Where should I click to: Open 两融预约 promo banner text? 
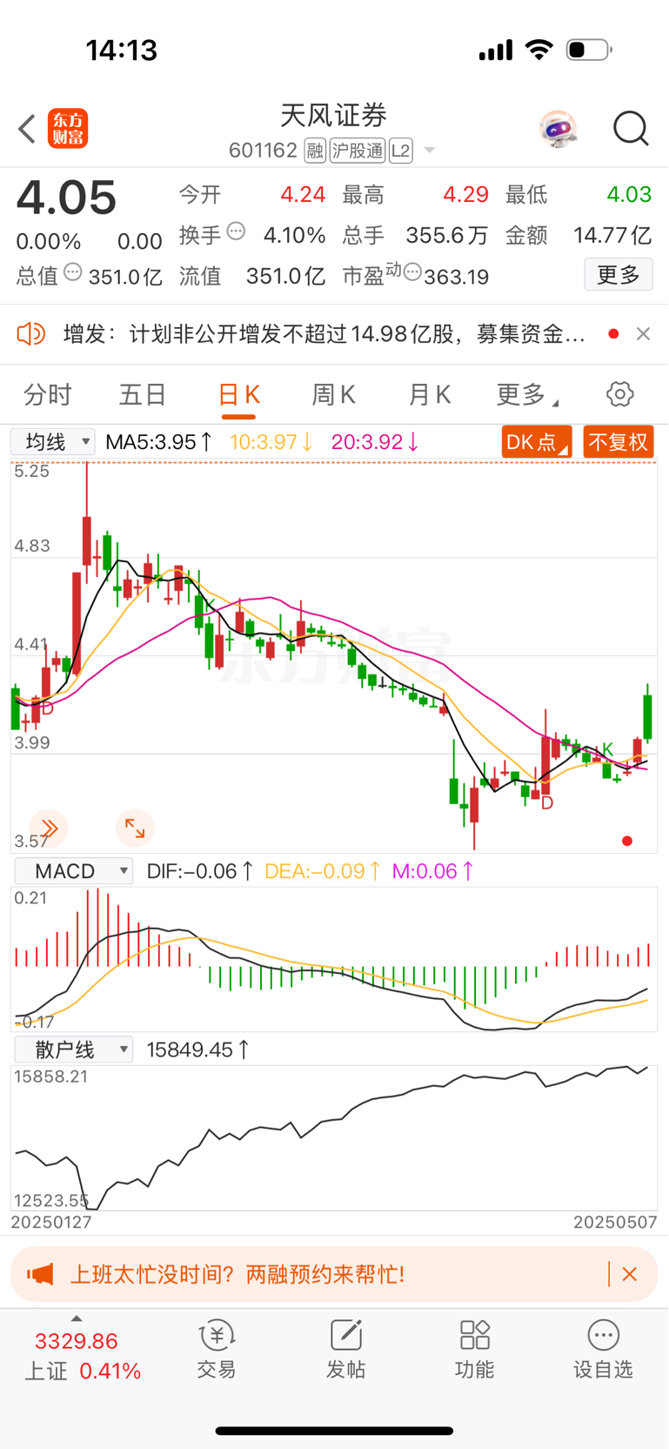[237, 1274]
